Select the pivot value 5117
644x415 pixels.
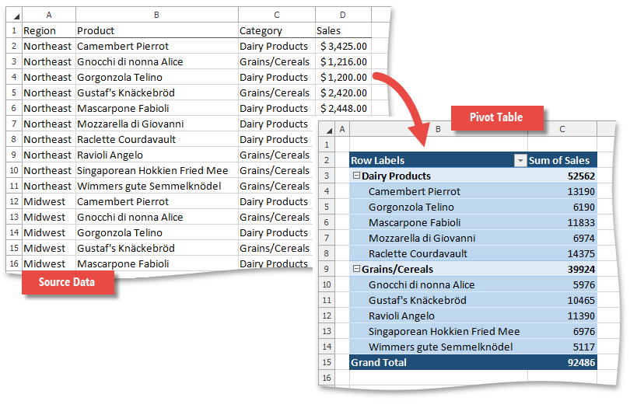tap(562, 347)
